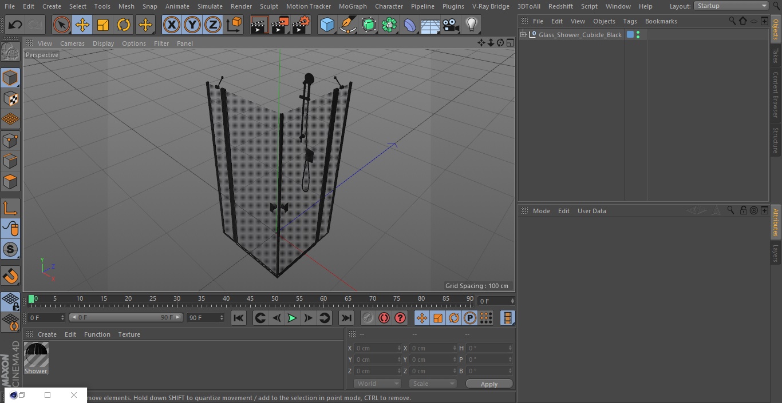Open the Function menu in the Material manager

pyautogui.click(x=97, y=334)
